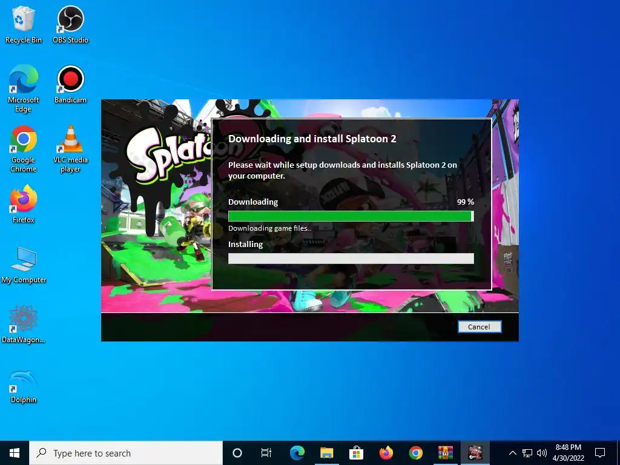Image resolution: width=620 pixels, height=465 pixels.
Task: Open the network status tray icon
Action: [x=527, y=453]
